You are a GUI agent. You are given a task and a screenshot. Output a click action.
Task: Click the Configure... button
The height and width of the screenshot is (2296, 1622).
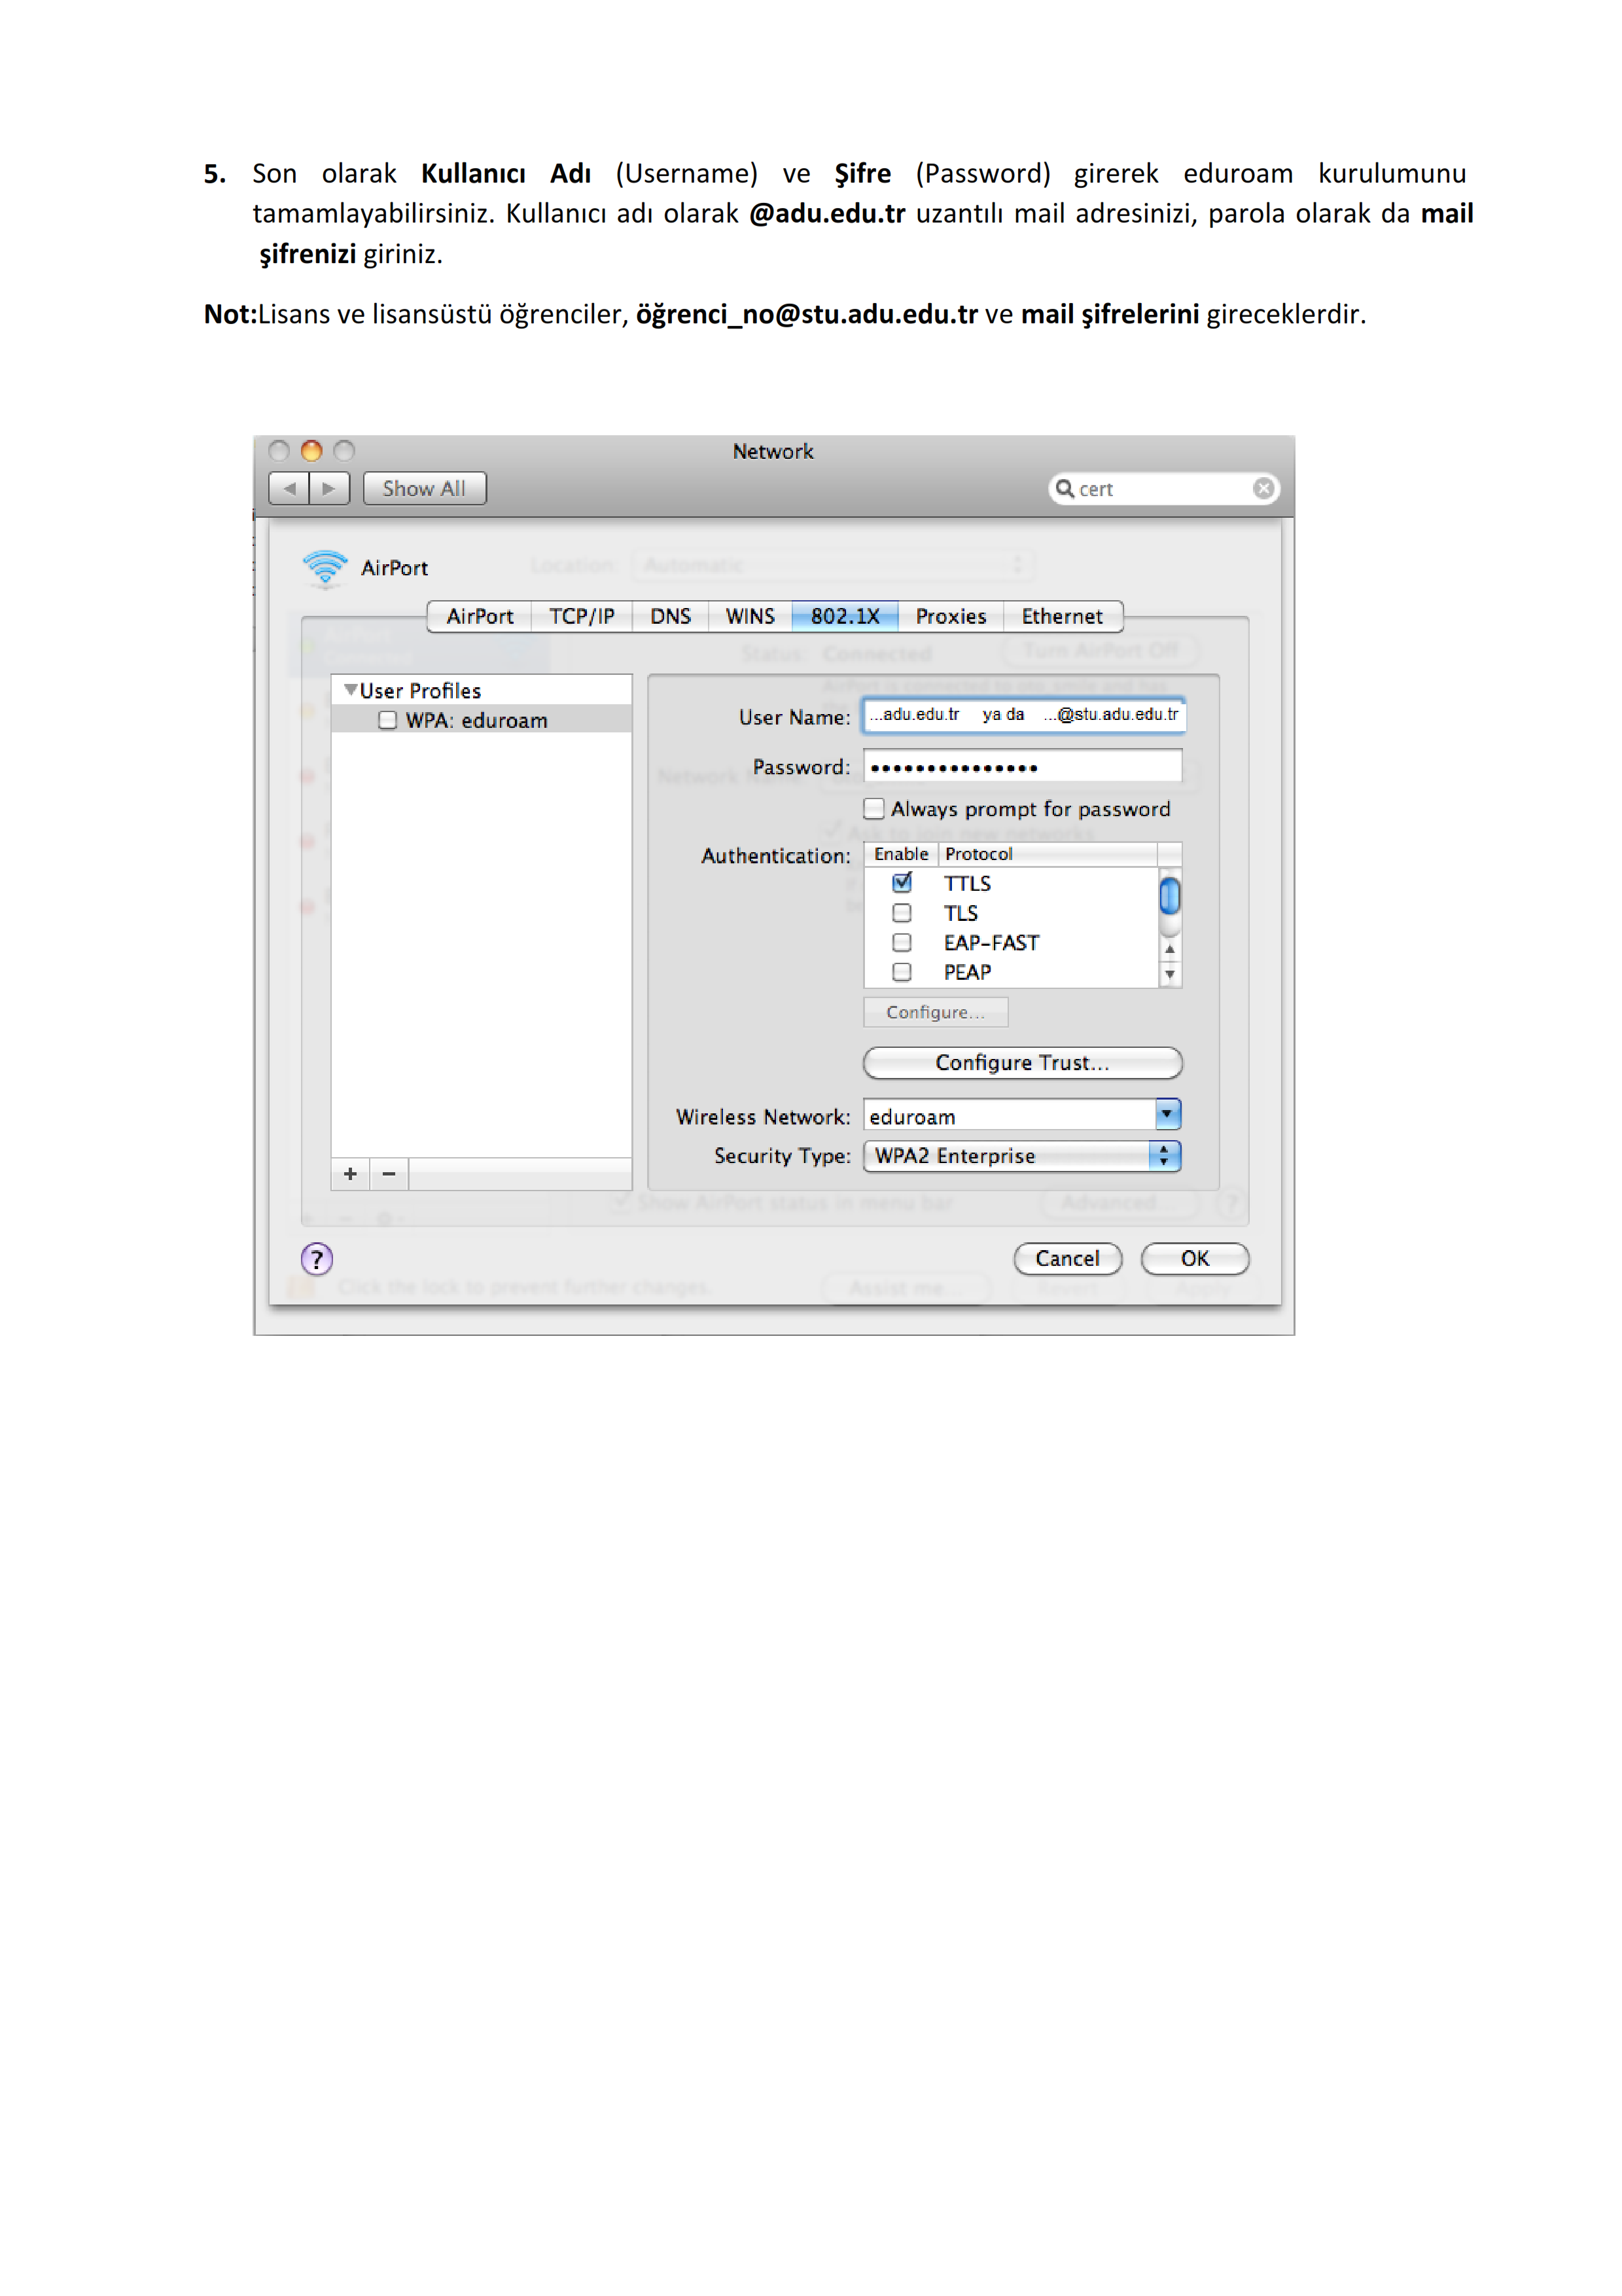[936, 1012]
